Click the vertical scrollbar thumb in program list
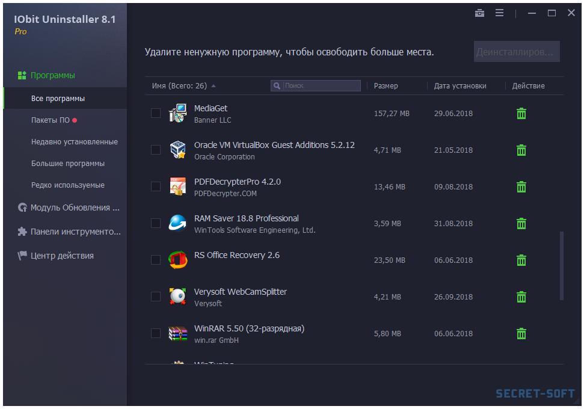The height and width of the screenshot is (409, 584). coord(562,265)
